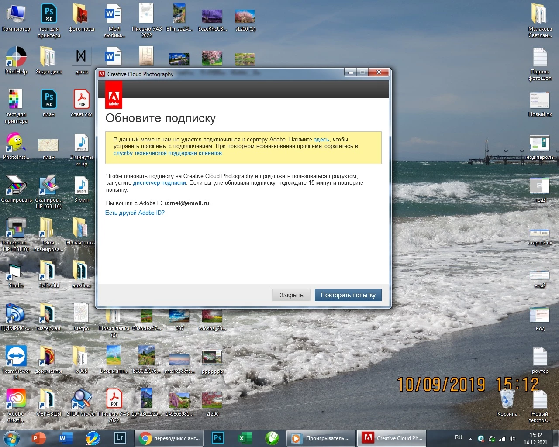The width and height of the screenshot is (559, 447).
Task: Click the "Закрыть" button in the dialog
Action: (291, 295)
